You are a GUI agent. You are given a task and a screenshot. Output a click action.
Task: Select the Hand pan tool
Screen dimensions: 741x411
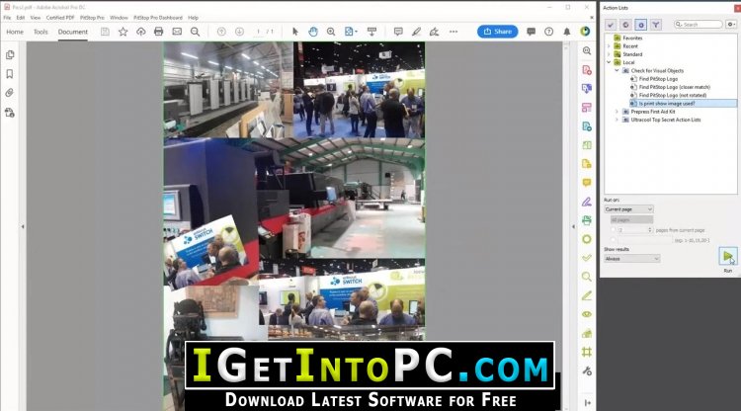313,32
